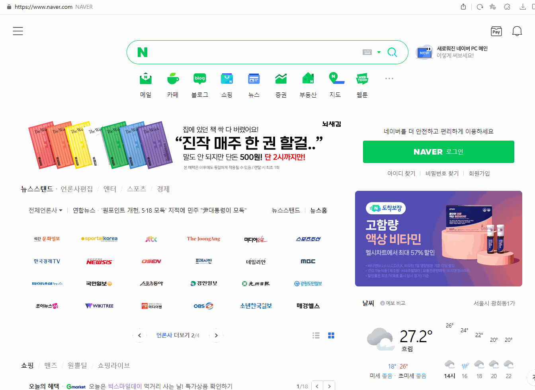Open the 서울시 광희동1가 location link

pos(494,303)
